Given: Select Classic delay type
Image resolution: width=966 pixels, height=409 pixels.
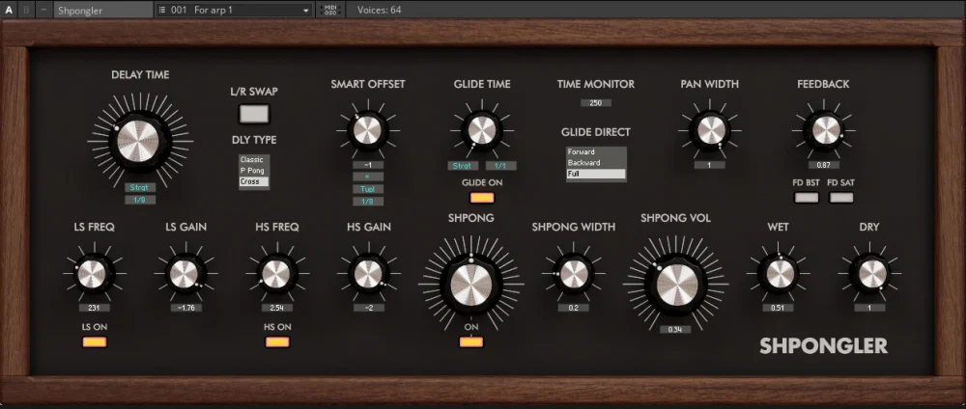Looking at the screenshot, I should (x=254, y=160).
